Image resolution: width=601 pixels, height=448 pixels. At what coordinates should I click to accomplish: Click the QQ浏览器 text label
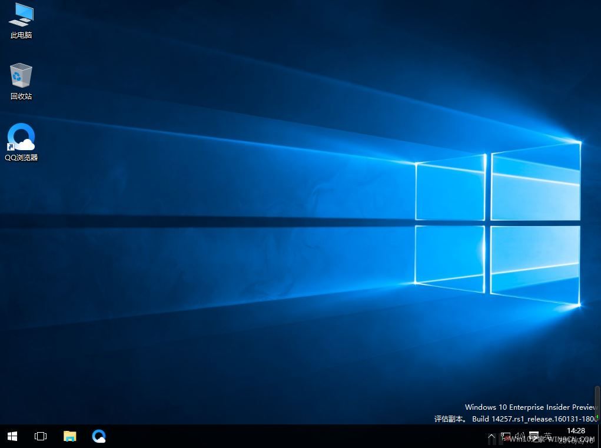point(21,158)
